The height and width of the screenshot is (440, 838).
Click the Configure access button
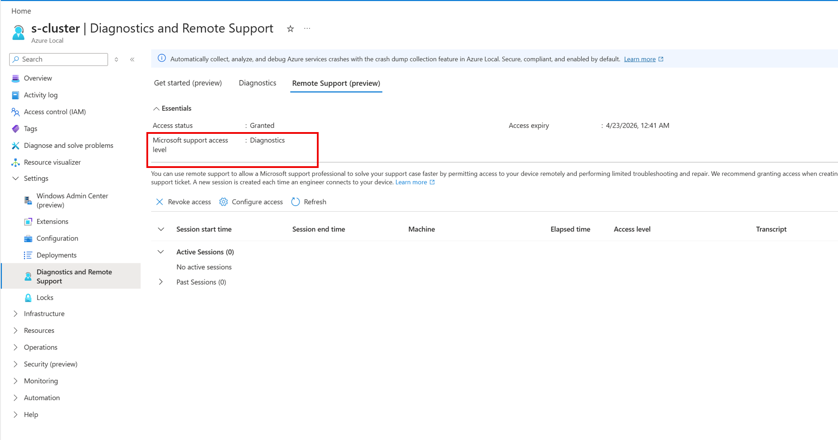[x=251, y=202]
